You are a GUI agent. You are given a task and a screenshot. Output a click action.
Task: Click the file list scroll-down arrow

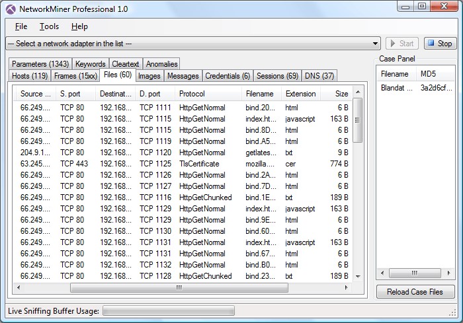click(x=358, y=276)
